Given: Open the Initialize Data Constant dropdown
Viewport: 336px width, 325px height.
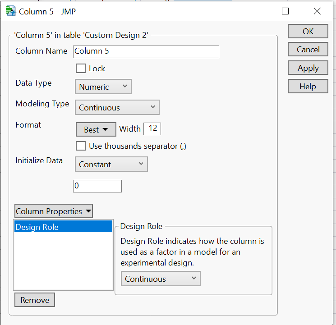Looking at the screenshot, I should pyautogui.click(x=111, y=165).
